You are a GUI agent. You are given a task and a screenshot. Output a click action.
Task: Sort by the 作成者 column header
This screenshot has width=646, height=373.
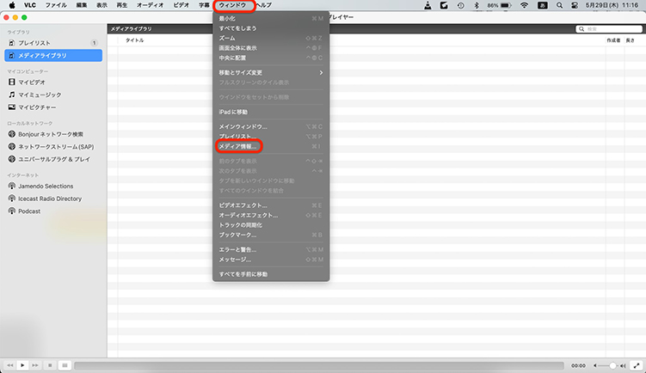point(613,40)
